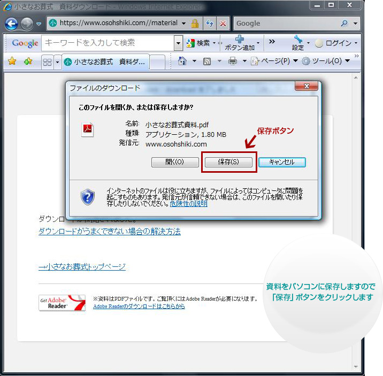Expand the address bar history dropdown

pos(183,24)
